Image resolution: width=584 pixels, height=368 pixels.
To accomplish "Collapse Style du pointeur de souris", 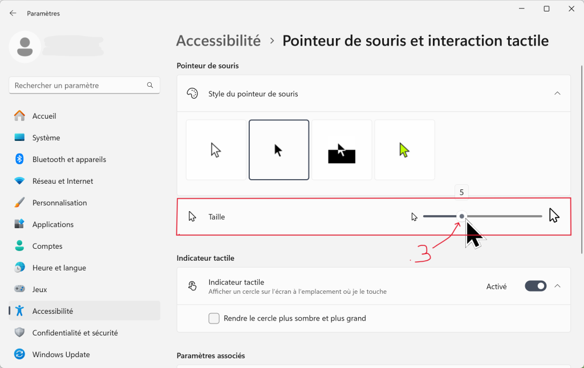I will 557,94.
